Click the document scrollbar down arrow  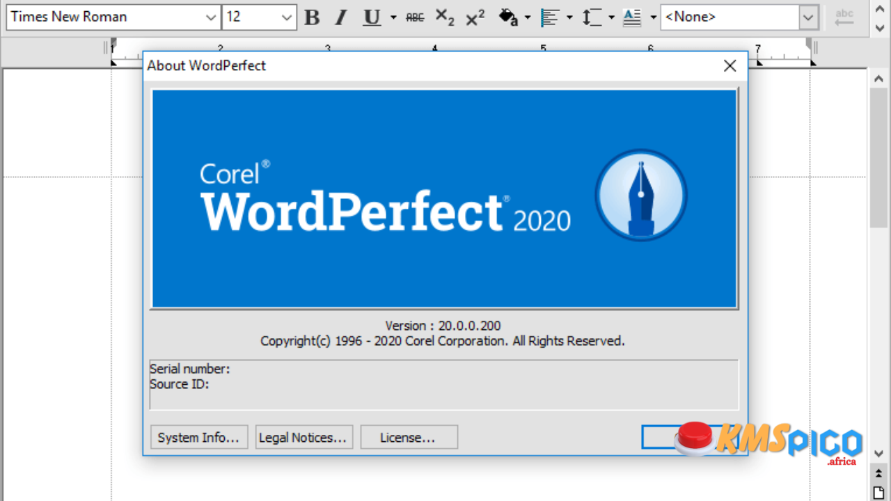pos(878,453)
